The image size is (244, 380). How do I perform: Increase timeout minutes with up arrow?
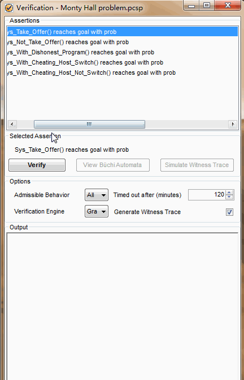point(229,193)
